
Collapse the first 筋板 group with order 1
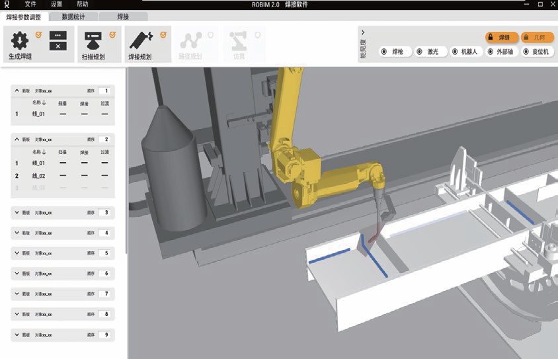17,91
